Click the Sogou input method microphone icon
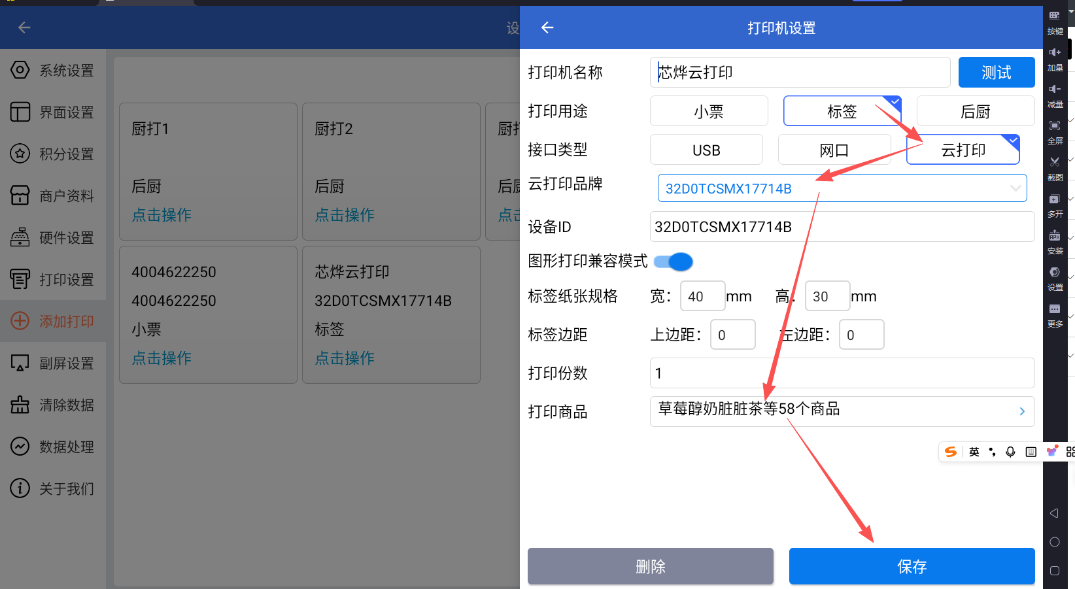 1010,452
